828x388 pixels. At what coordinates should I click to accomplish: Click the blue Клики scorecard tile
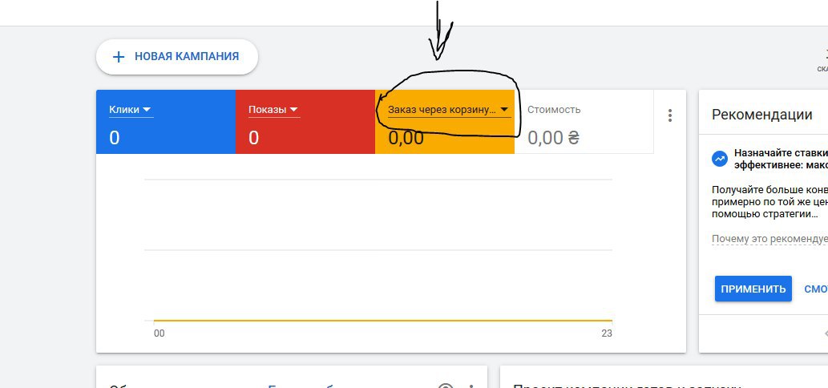point(166,122)
